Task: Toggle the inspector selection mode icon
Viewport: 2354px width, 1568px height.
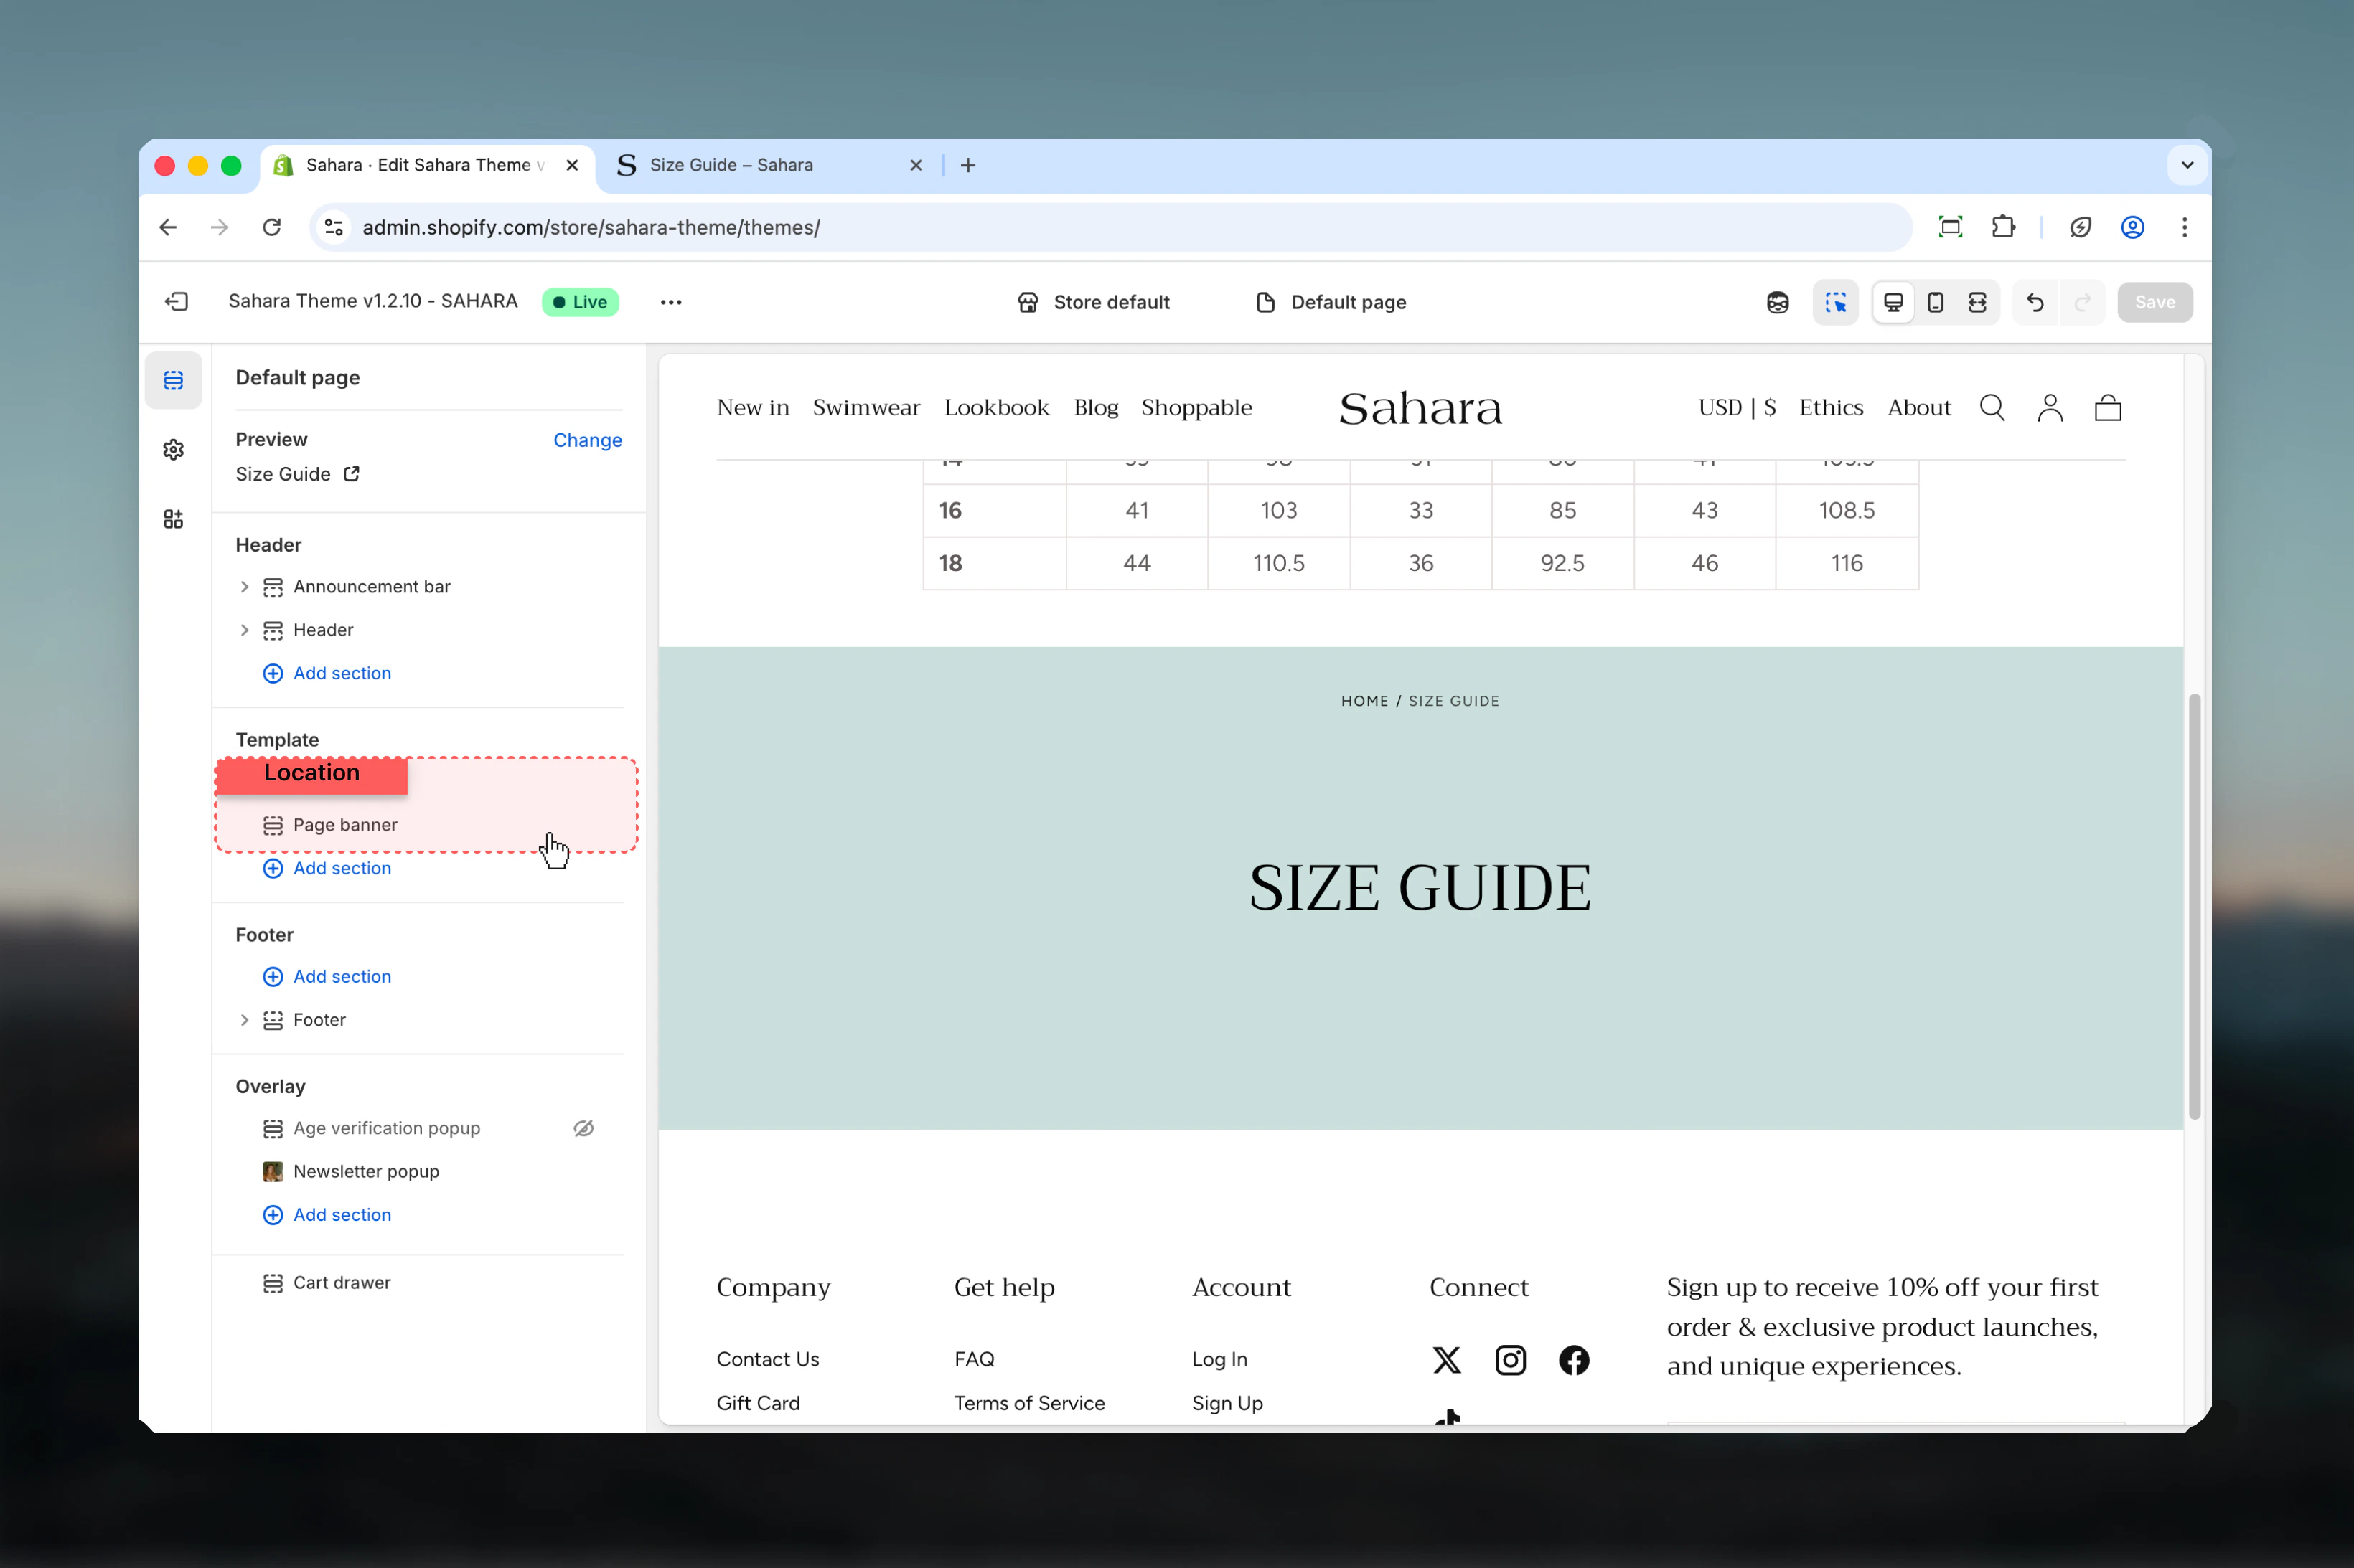Action: (1836, 302)
